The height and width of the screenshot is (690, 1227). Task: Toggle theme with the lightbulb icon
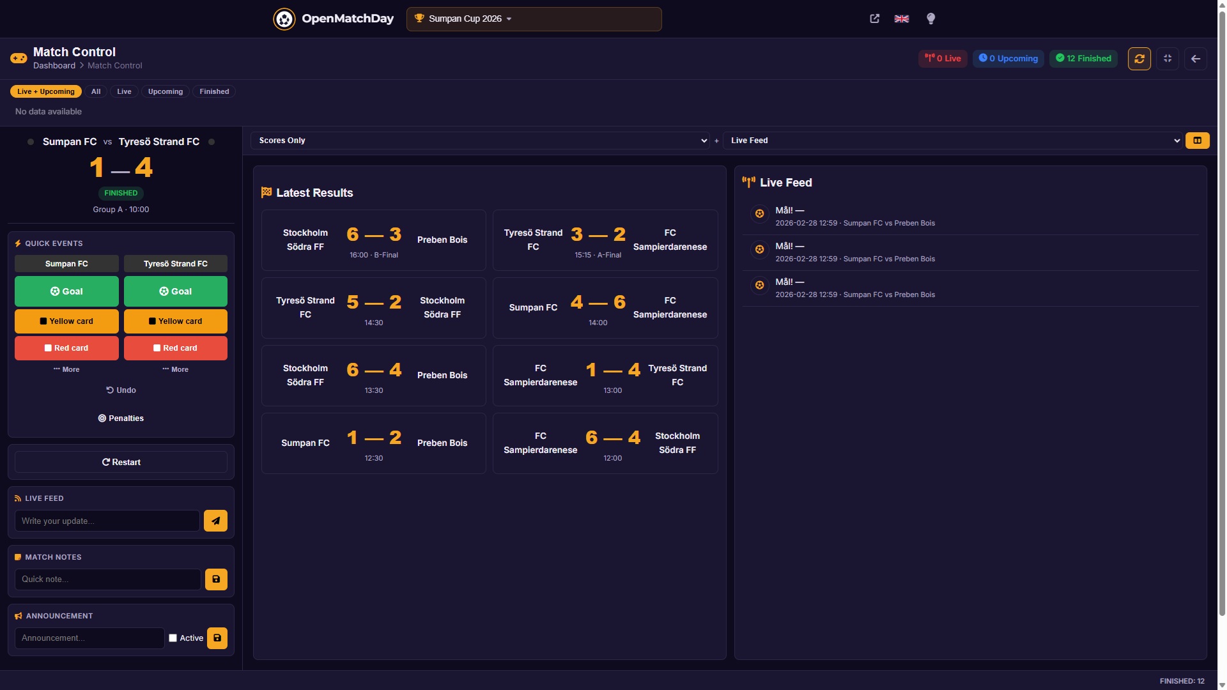(930, 19)
